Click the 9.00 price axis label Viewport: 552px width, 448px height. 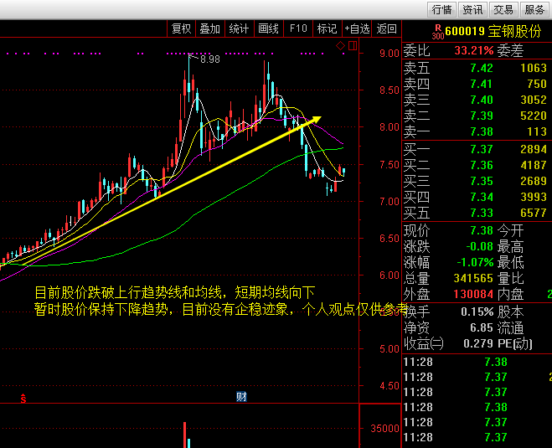[x=389, y=53]
